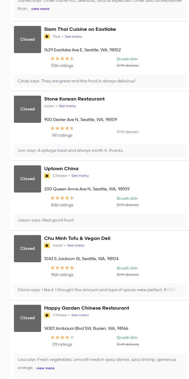The width and height of the screenshot is (189, 379).
Task: Click GH+ badge for Happy Garden Chinese Restaurant
Action: click(x=47, y=315)
